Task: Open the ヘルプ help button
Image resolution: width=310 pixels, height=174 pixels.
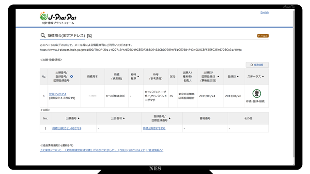Action: [263, 36]
